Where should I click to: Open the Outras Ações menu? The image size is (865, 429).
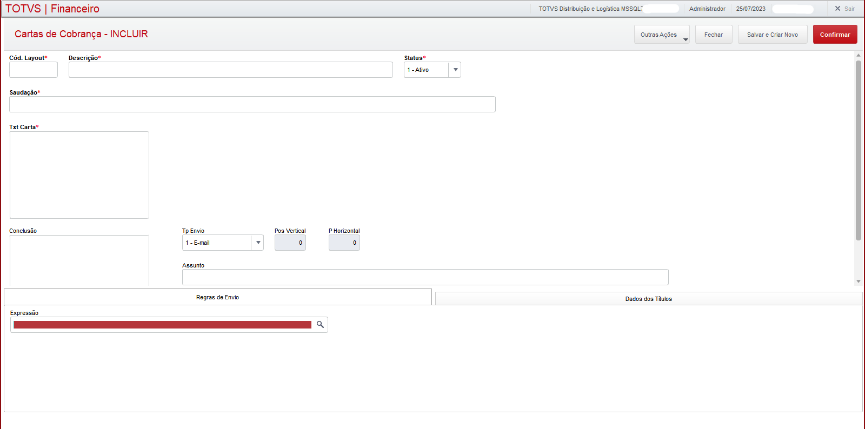[x=661, y=35]
